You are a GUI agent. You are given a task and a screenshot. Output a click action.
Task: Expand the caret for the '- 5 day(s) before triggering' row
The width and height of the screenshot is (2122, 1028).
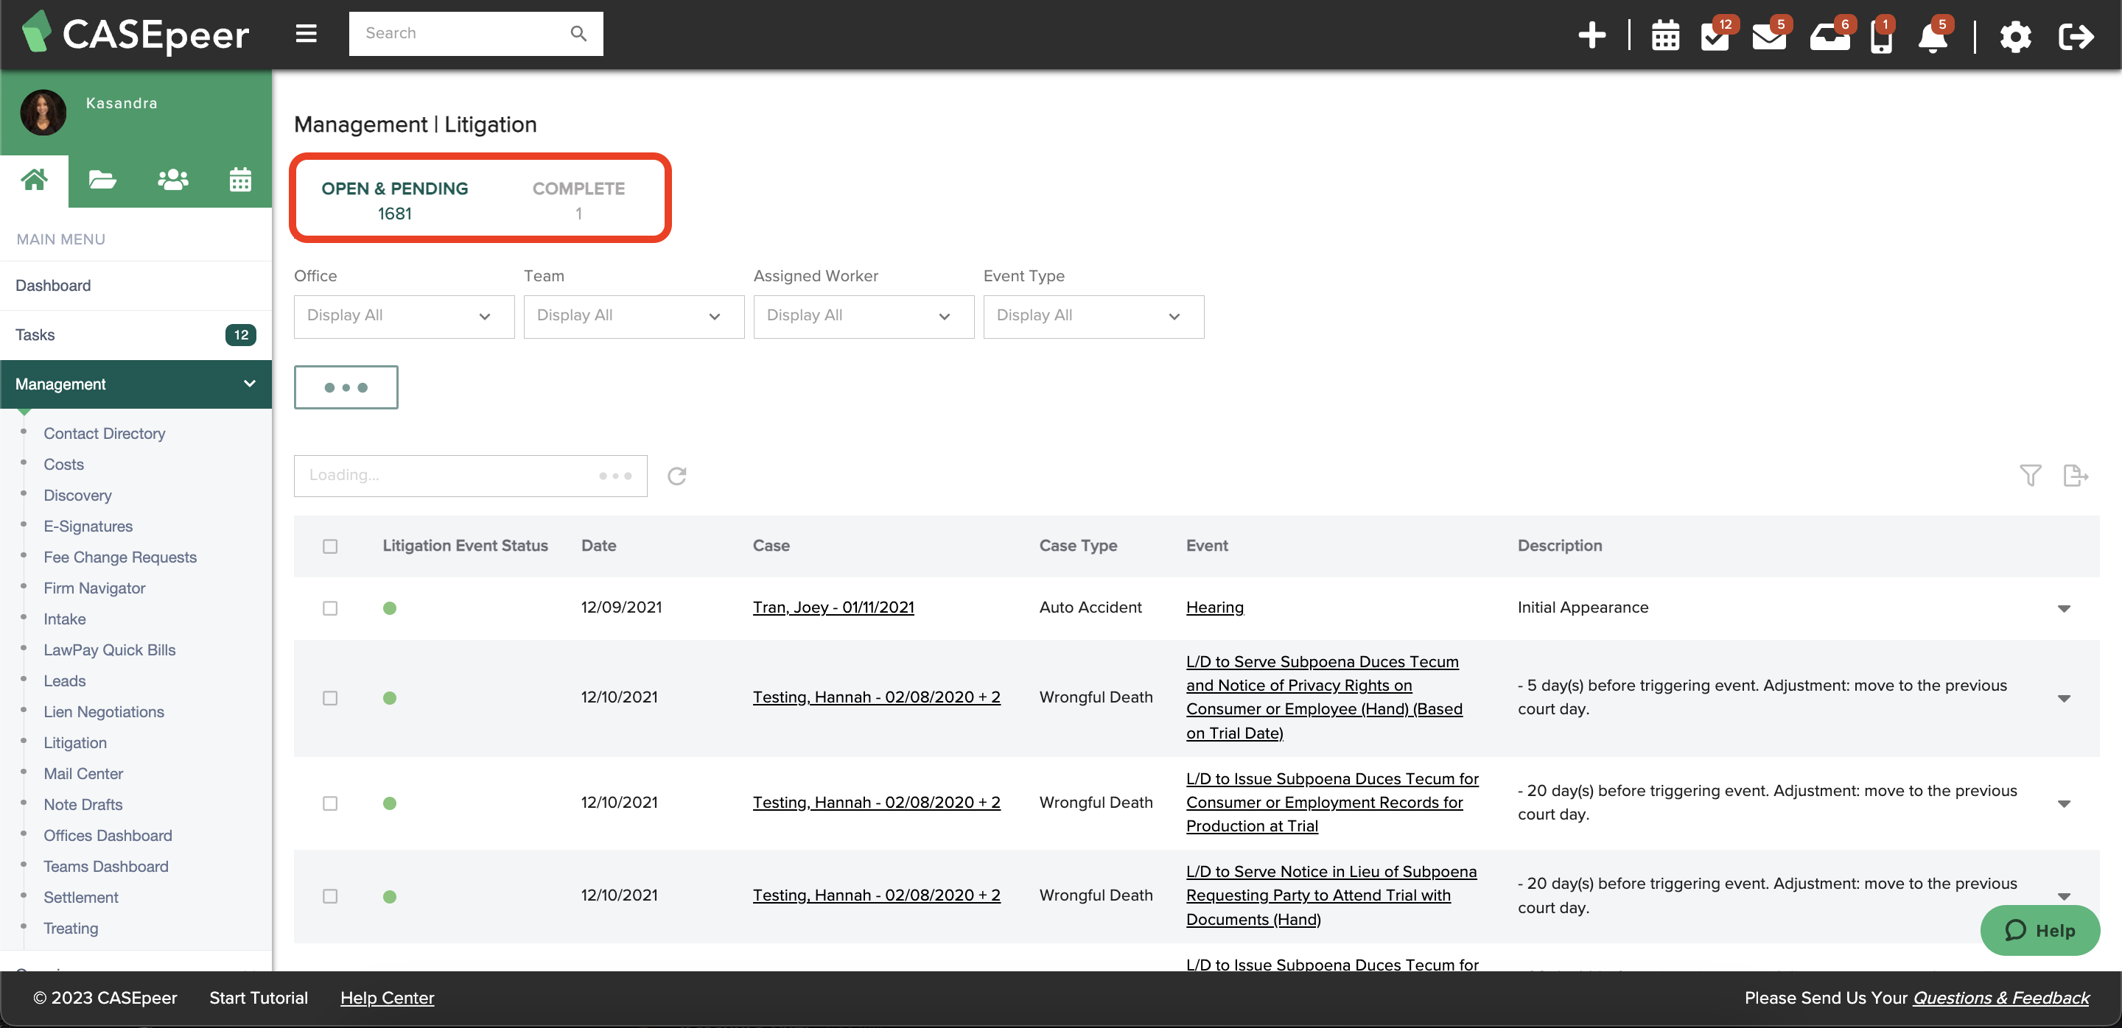(x=2064, y=699)
